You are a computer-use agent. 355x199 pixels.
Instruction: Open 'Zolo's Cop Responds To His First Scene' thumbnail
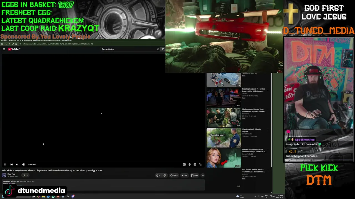(224, 97)
